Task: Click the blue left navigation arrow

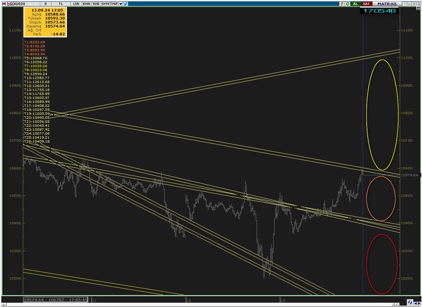Action: tap(415, 303)
